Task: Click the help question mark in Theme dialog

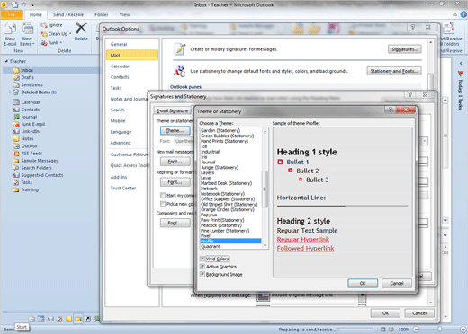Action: pos(390,110)
